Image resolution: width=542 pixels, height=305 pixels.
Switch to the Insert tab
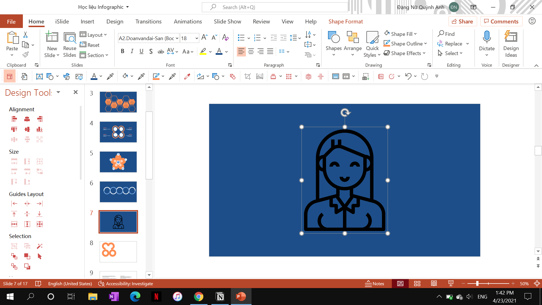tap(88, 21)
